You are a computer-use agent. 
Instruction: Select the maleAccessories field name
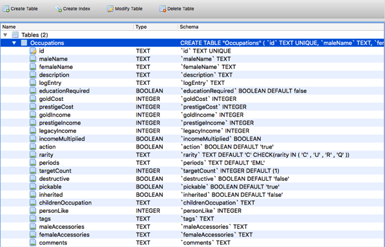tap(62, 226)
